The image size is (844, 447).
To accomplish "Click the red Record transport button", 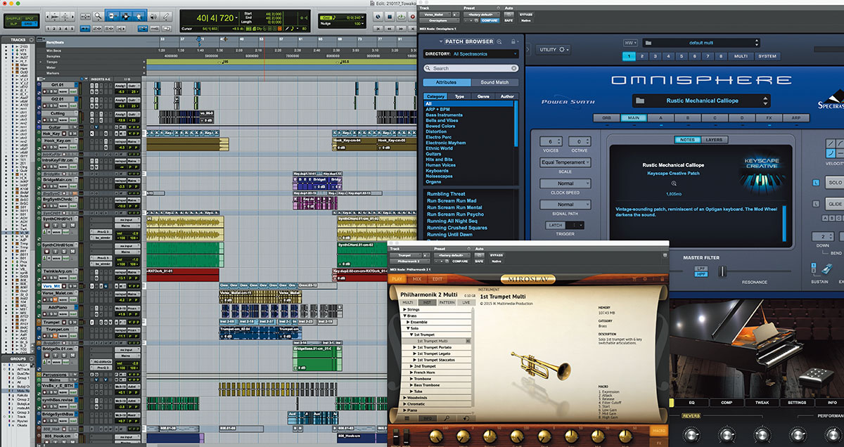I will point(412,16).
